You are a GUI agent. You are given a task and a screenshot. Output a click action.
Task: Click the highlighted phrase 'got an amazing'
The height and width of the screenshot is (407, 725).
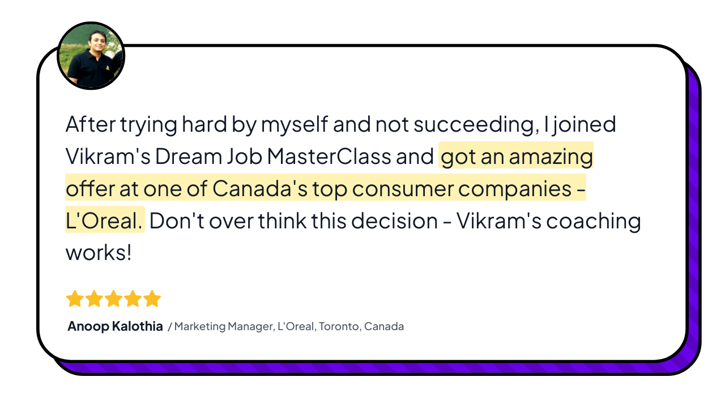[x=516, y=156]
